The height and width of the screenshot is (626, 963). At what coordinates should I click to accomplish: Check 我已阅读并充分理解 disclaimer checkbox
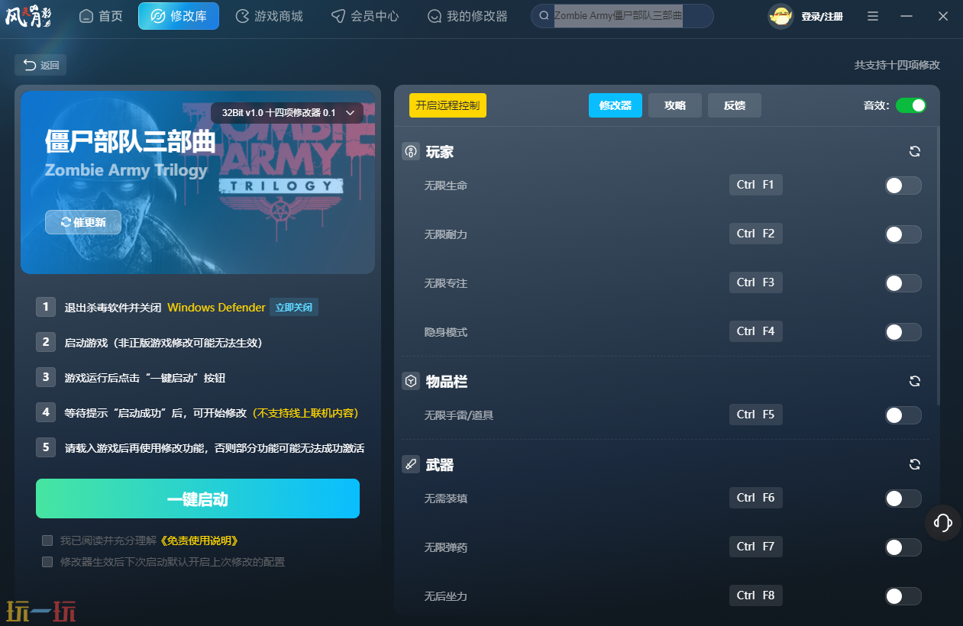coord(47,540)
